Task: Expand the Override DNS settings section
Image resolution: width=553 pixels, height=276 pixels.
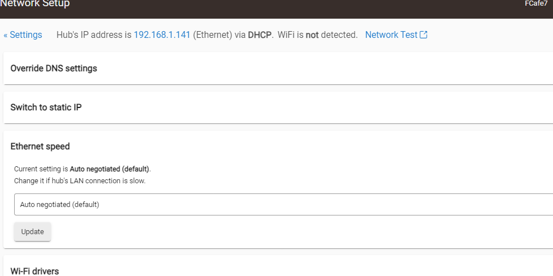Action: coord(54,68)
